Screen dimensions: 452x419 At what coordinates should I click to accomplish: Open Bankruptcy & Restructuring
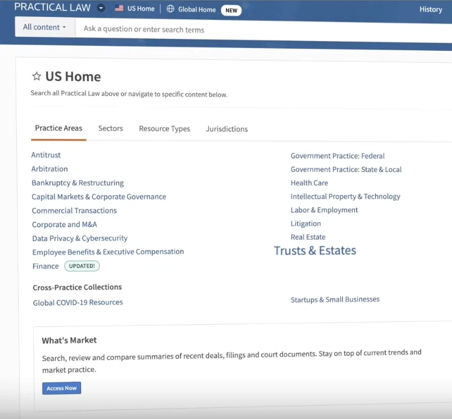(x=78, y=183)
